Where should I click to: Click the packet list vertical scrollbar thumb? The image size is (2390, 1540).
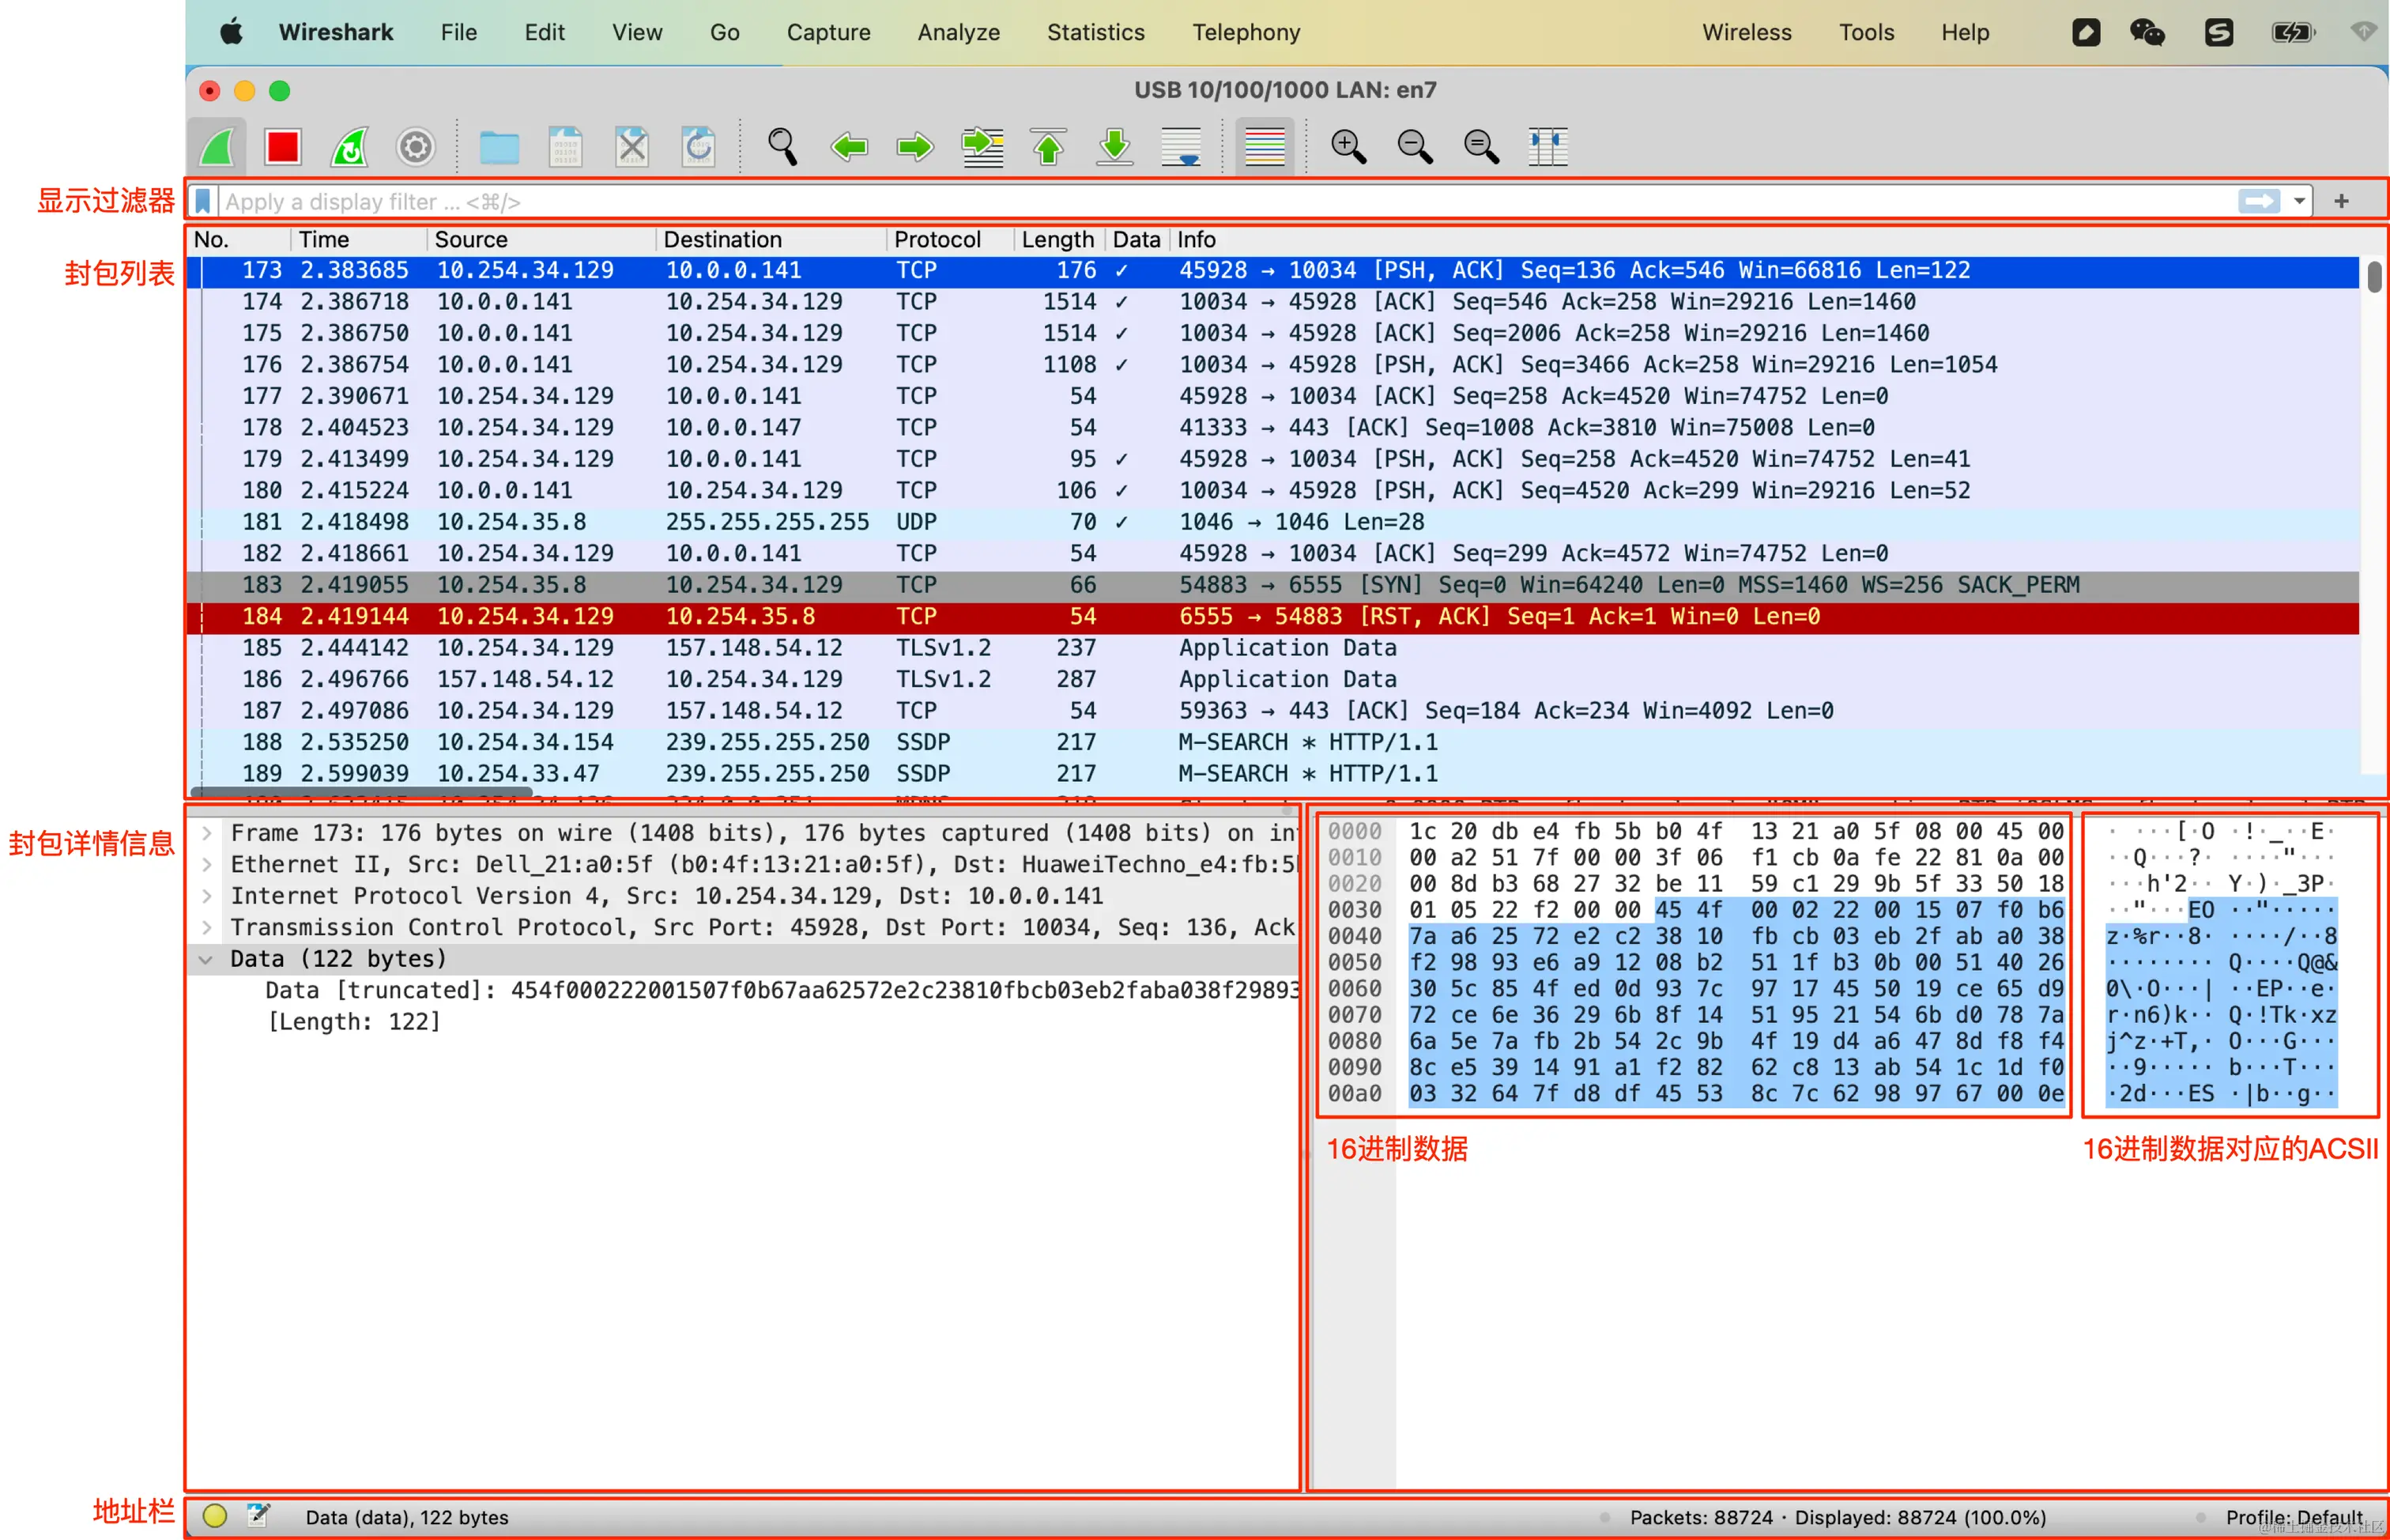[2374, 276]
